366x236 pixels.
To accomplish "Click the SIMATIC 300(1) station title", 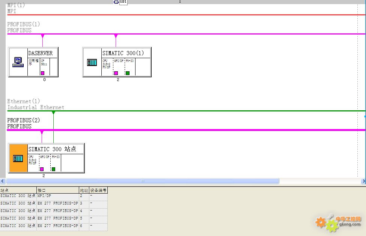I will 123,53.
